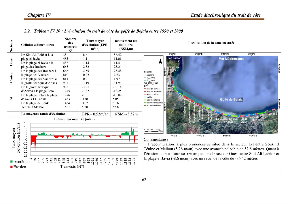Click the NSM value '-31.93'
The image size is (288, 204).
pyautogui.click(x=117, y=83)
